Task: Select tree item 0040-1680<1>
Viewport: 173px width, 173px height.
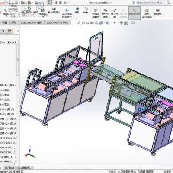Action: tap(8, 143)
